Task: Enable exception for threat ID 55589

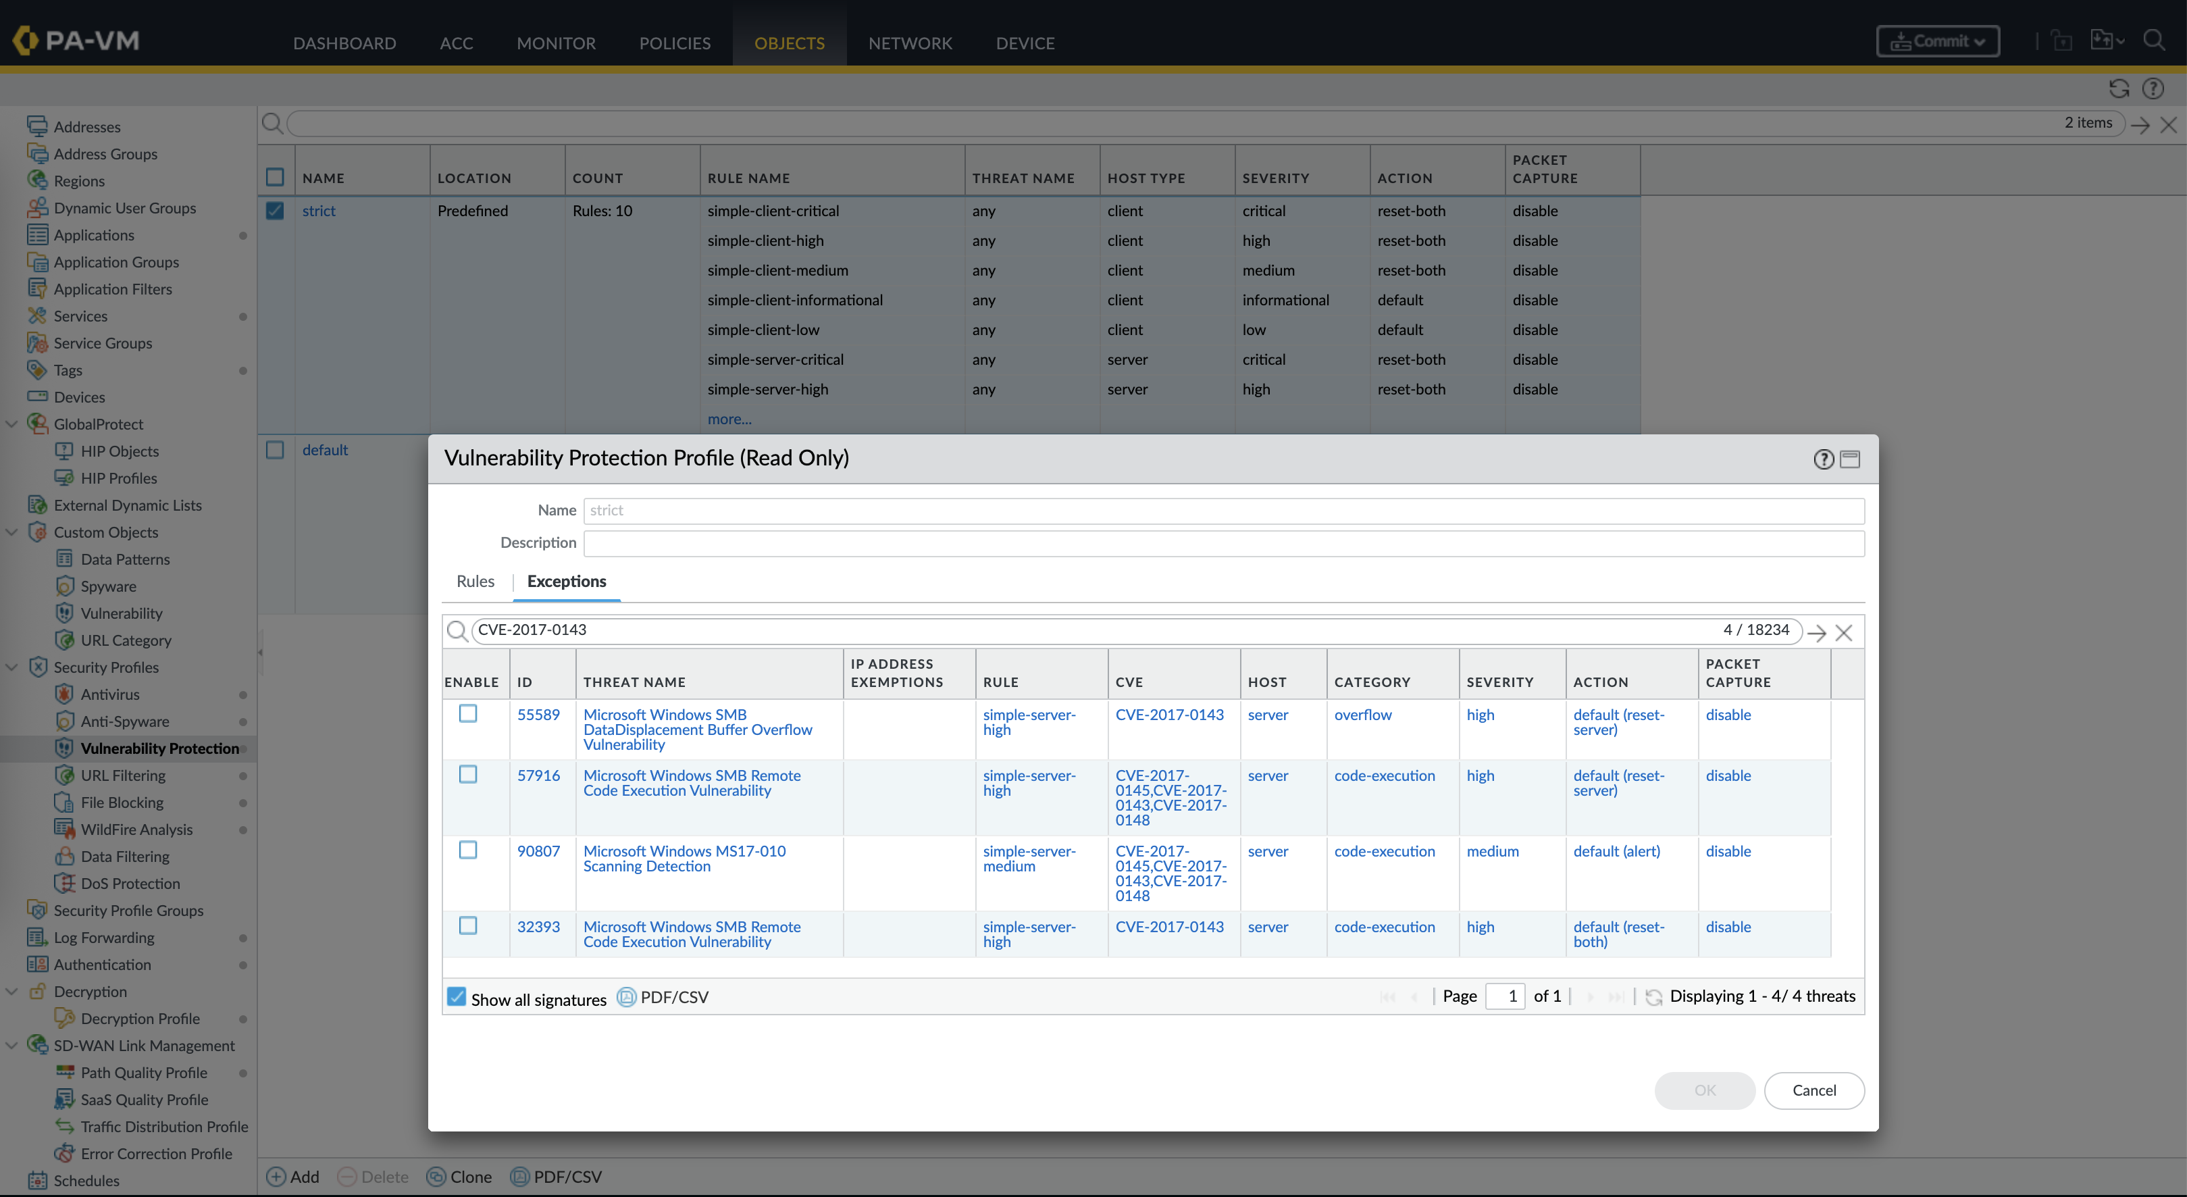Action: point(468,713)
